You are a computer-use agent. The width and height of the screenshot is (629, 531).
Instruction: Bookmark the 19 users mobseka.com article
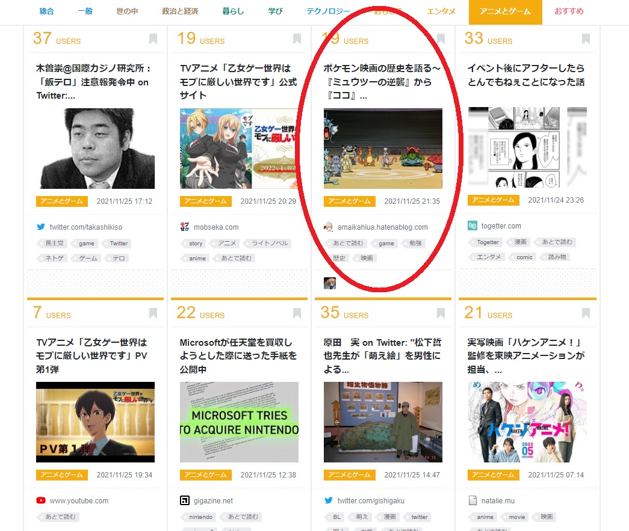click(x=297, y=39)
